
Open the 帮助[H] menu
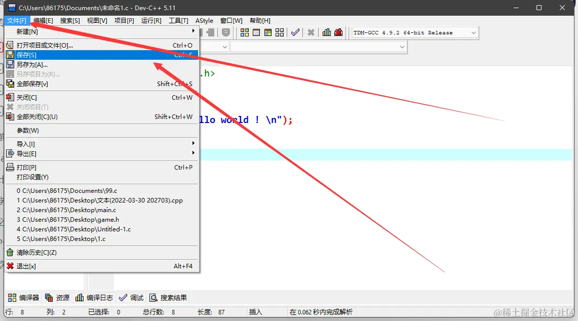point(260,21)
